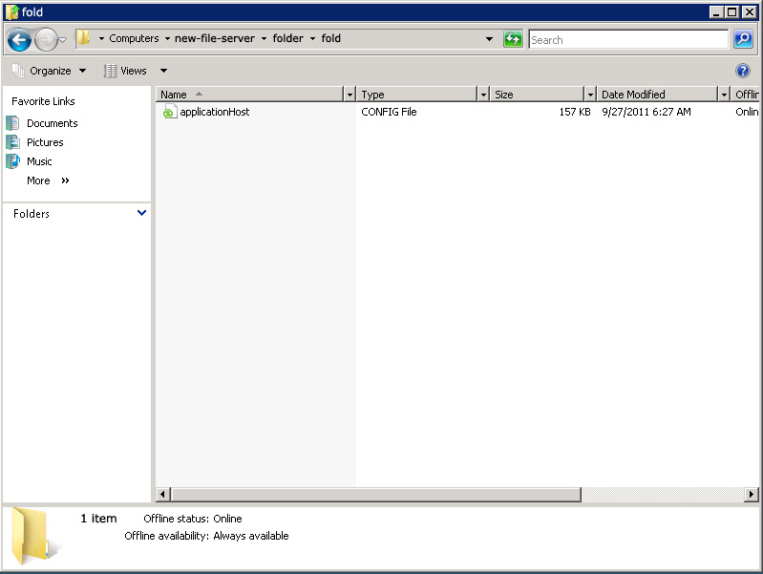This screenshot has height=574, width=763.
Task: Click More favorite links
Action: click(48, 181)
